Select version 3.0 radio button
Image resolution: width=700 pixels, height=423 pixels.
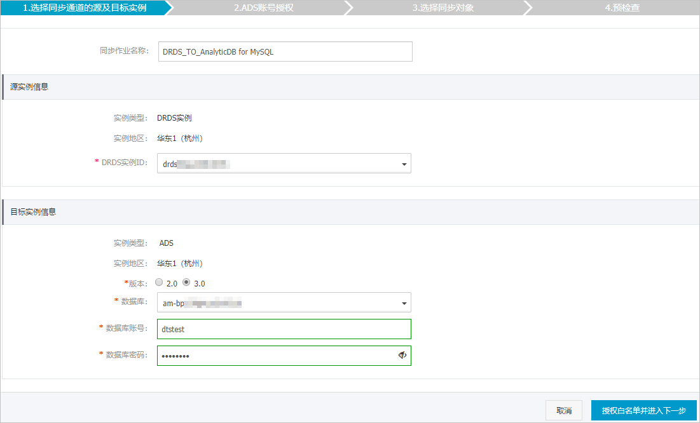tap(187, 283)
